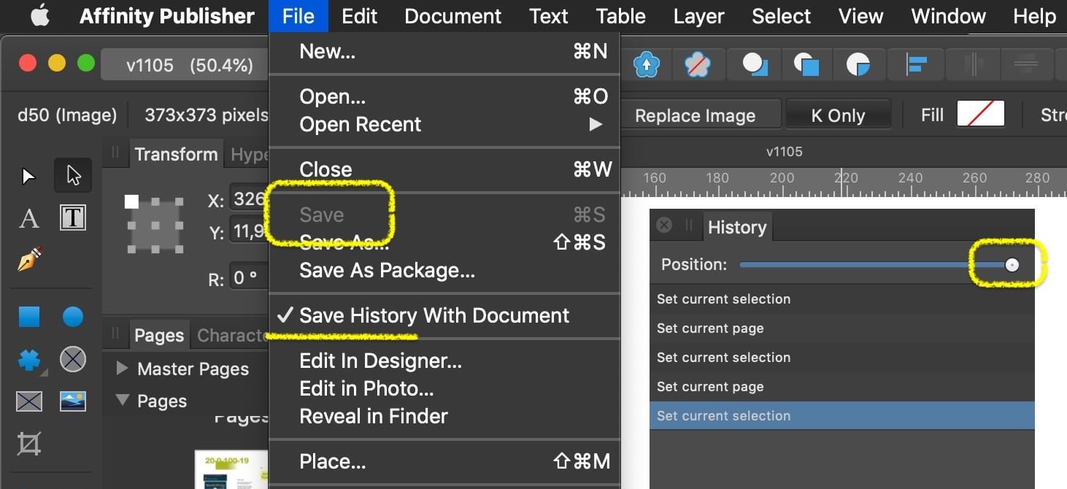Click the Align Left toolbar icon
The height and width of the screenshot is (489, 1067).
916,65
